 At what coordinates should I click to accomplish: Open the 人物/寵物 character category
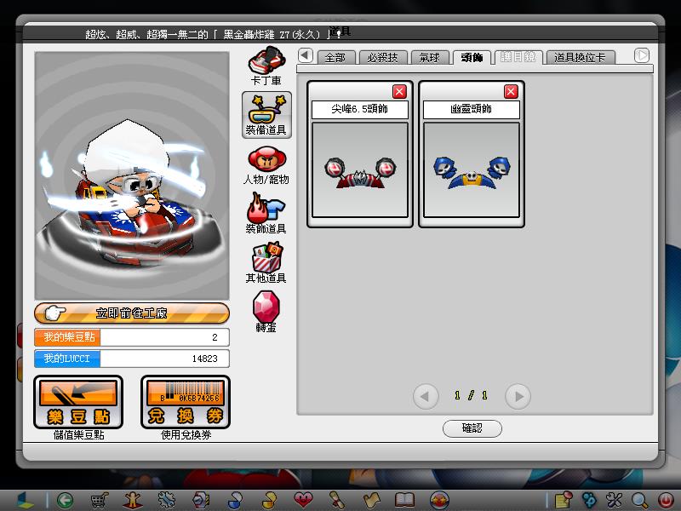point(266,165)
